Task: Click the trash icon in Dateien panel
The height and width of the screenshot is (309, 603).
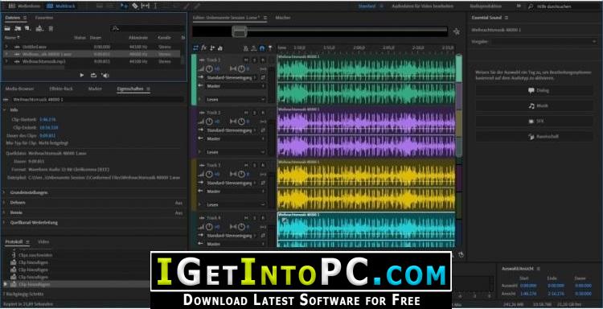Action: point(51,28)
